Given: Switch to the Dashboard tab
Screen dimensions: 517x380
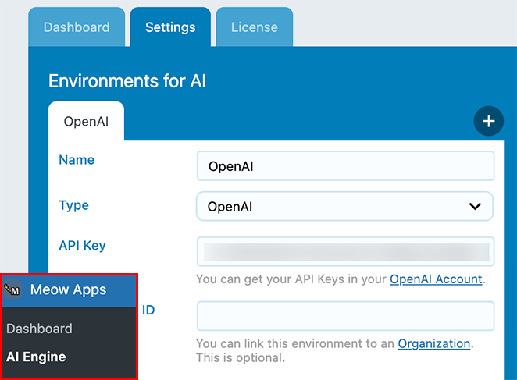Looking at the screenshot, I should tap(77, 27).
